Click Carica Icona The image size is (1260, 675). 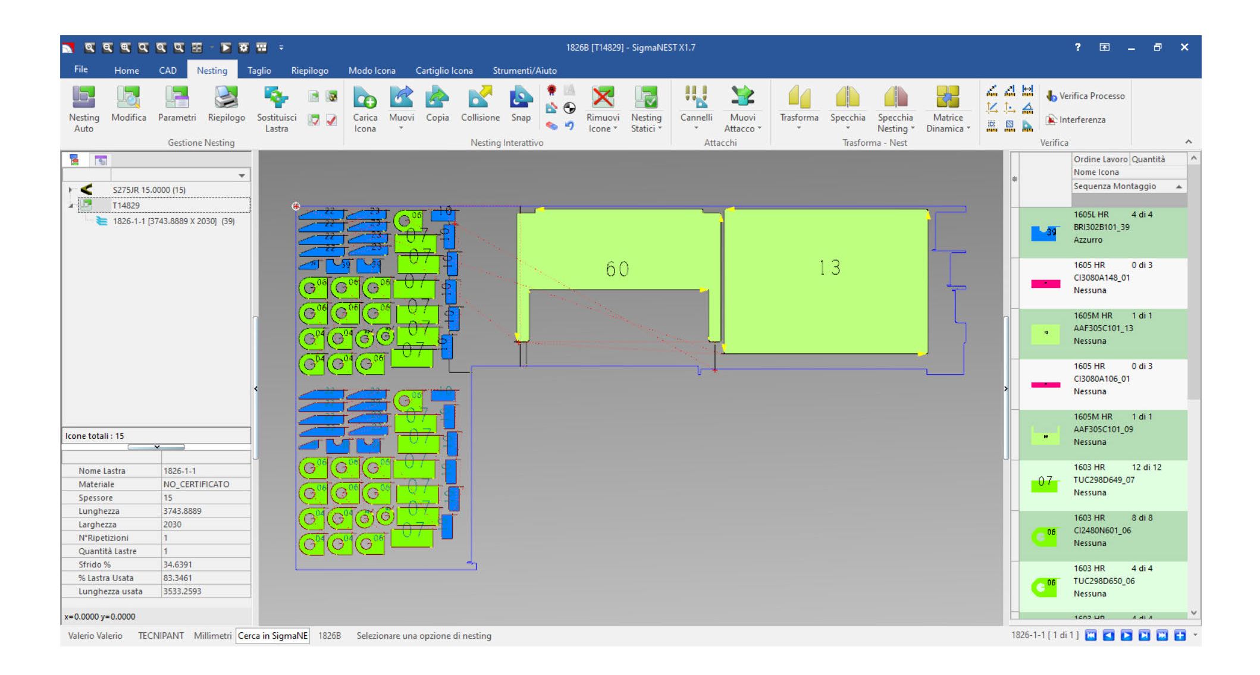click(365, 109)
